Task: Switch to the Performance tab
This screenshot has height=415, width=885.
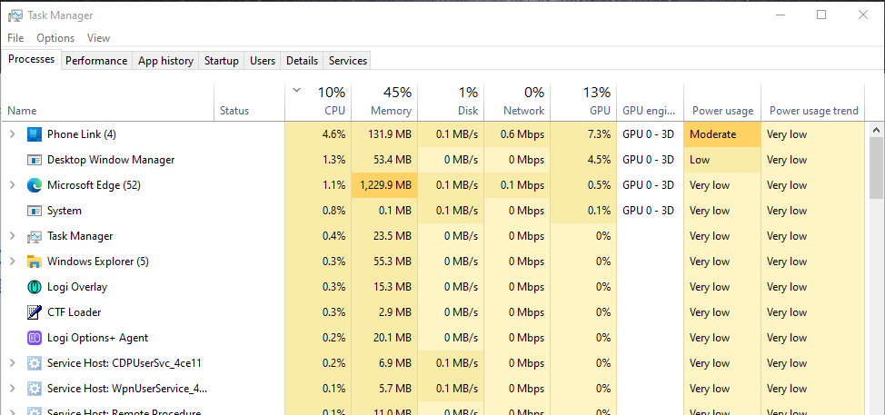Action: [x=96, y=61]
